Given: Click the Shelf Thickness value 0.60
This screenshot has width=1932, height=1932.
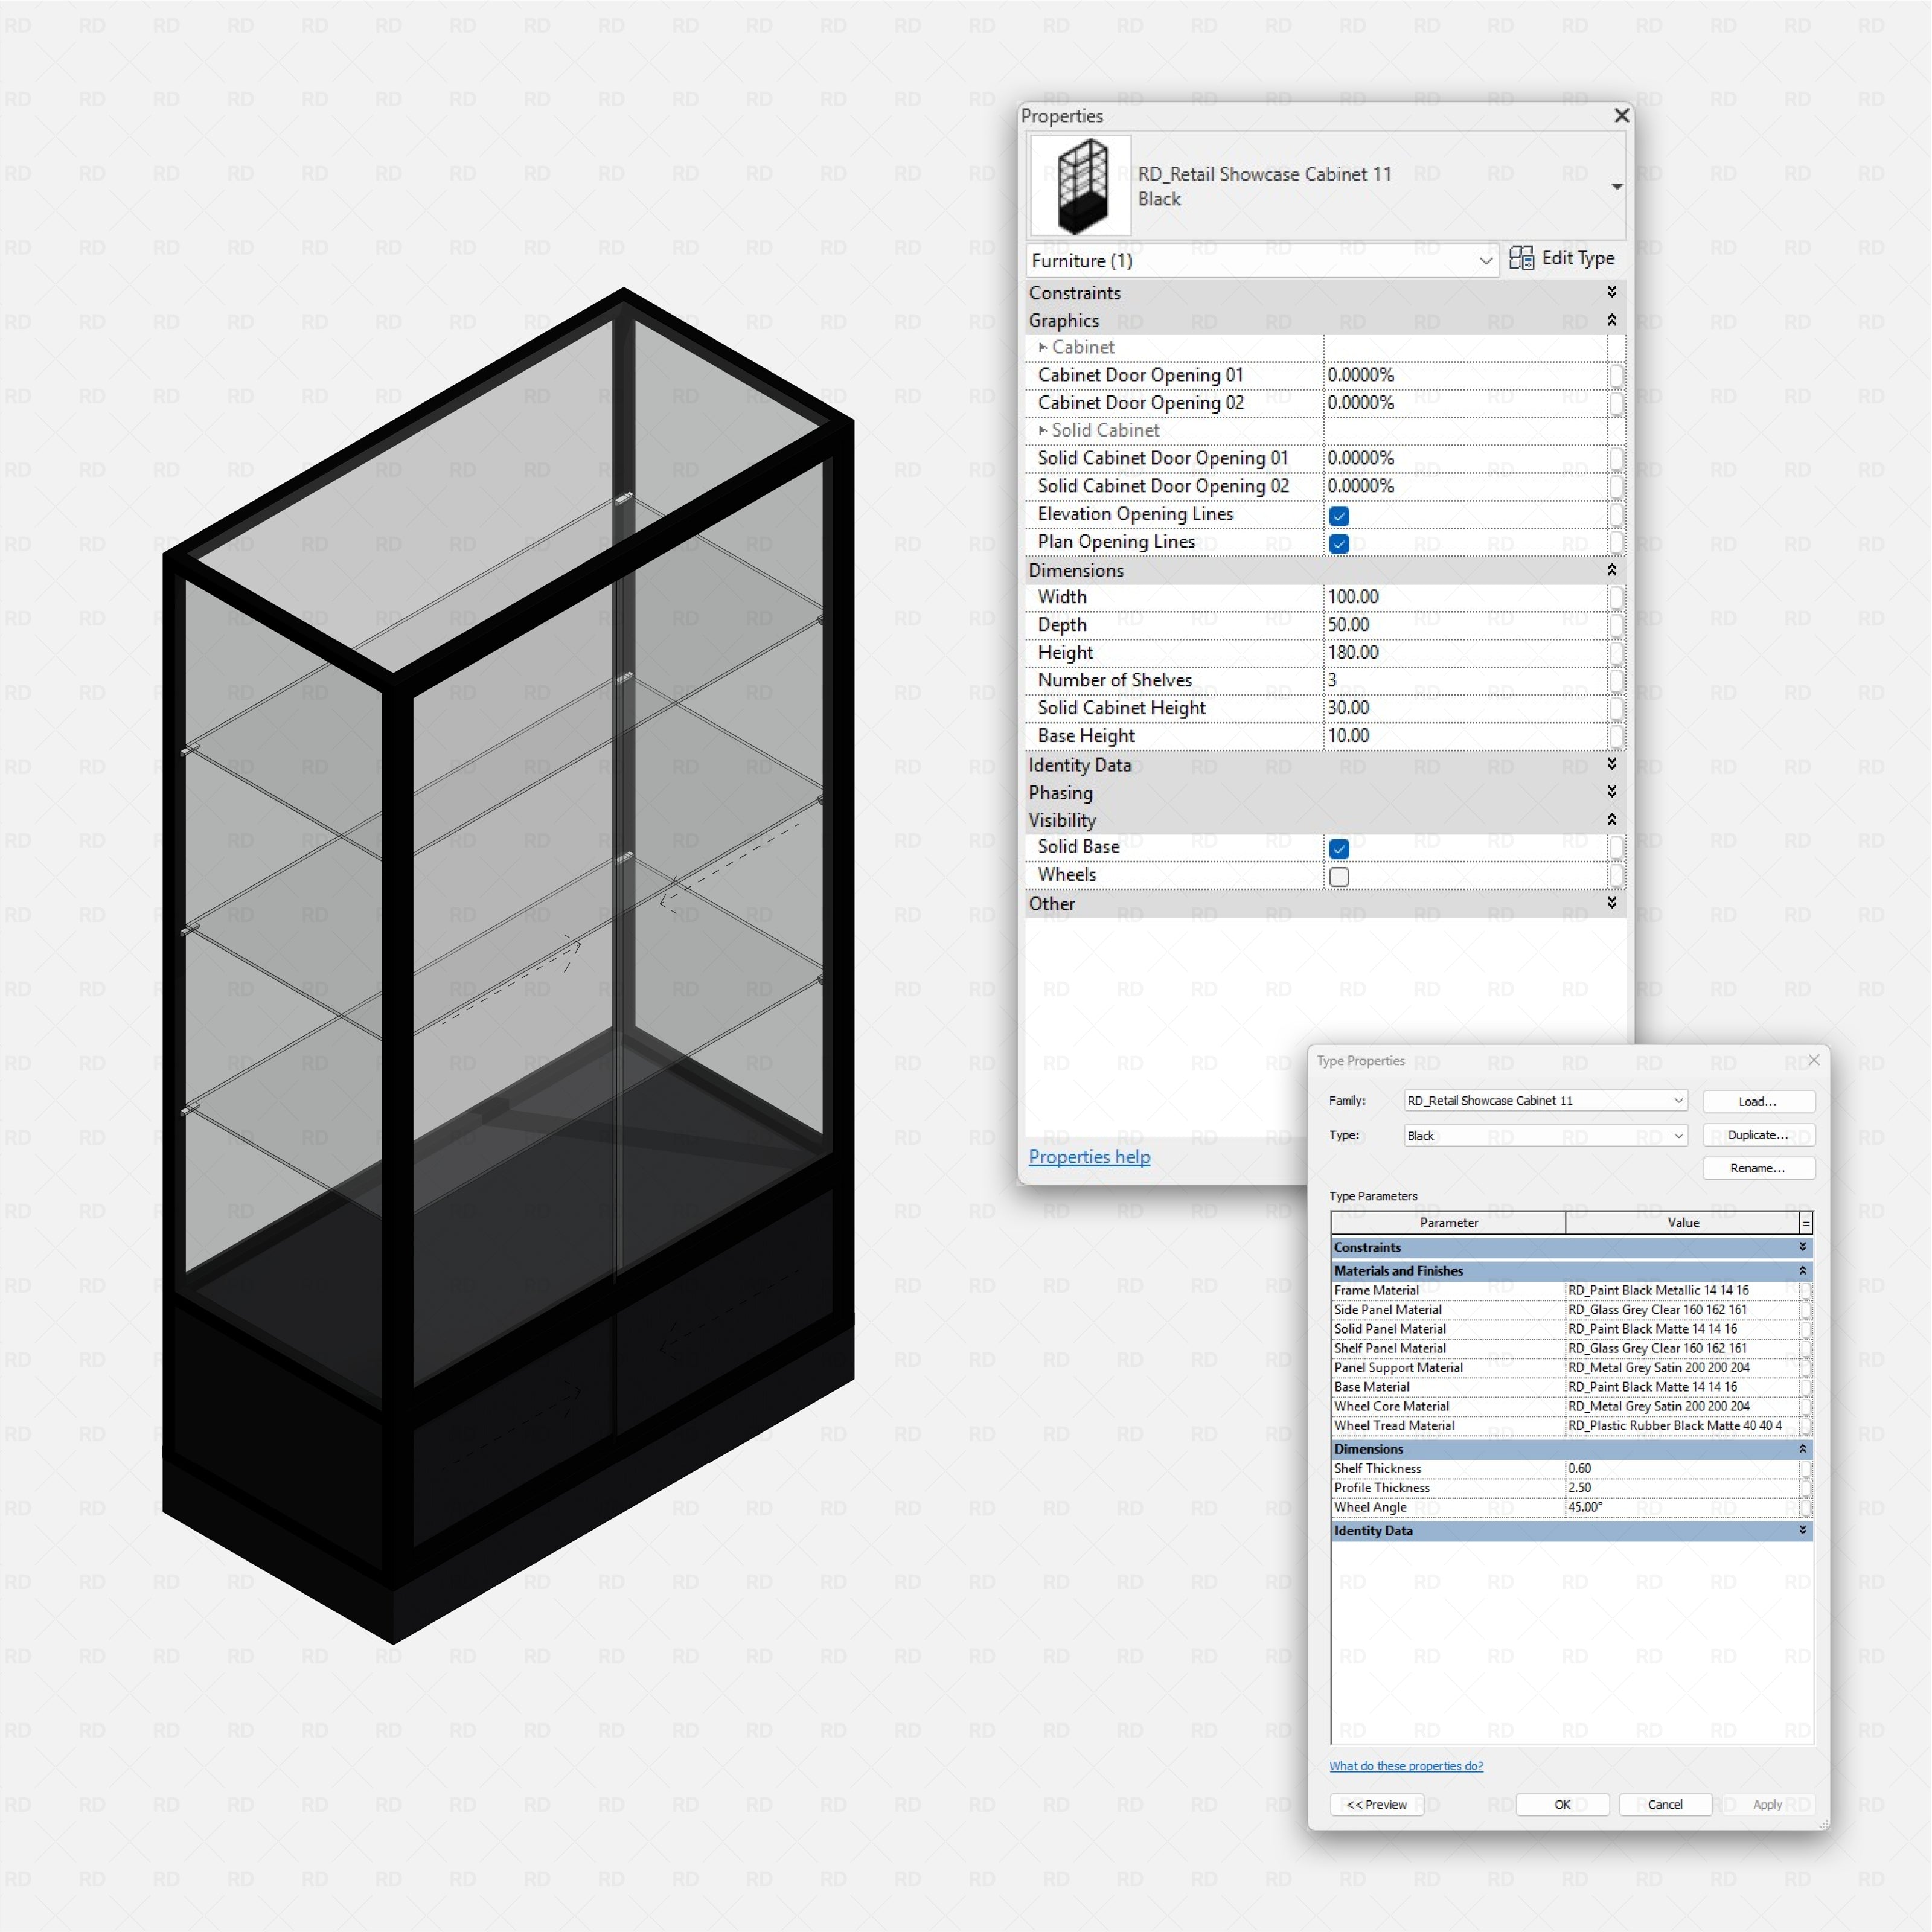Looking at the screenshot, I should 1682,1468.
